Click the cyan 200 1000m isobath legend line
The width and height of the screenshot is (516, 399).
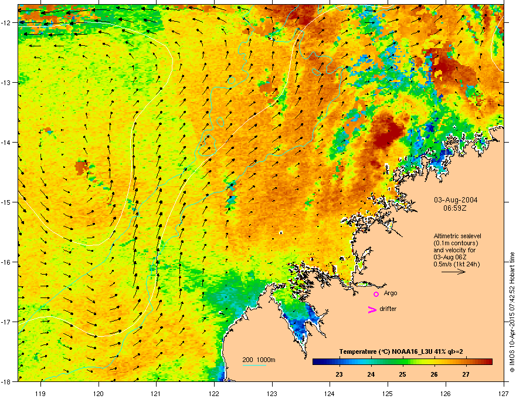(254, 365)
